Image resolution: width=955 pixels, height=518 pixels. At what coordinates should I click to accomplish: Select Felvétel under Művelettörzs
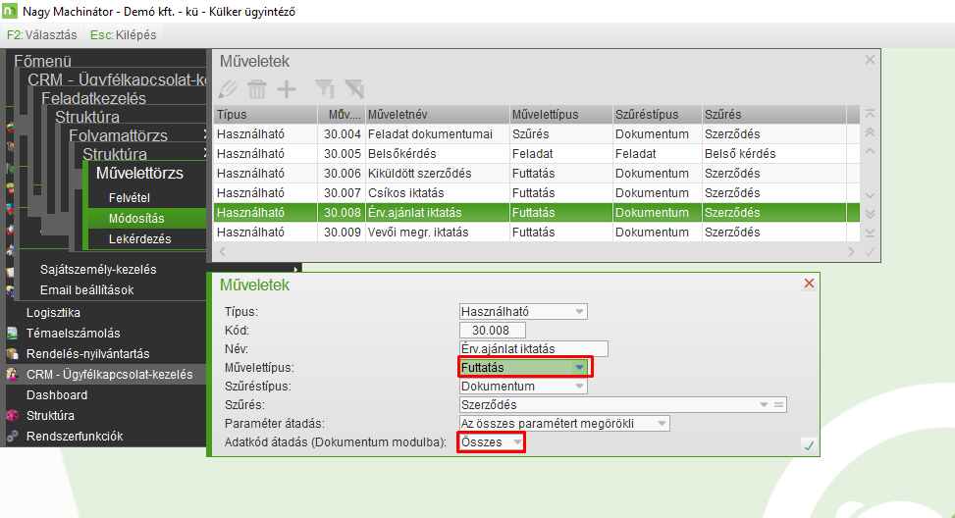(x=130, y=198)
